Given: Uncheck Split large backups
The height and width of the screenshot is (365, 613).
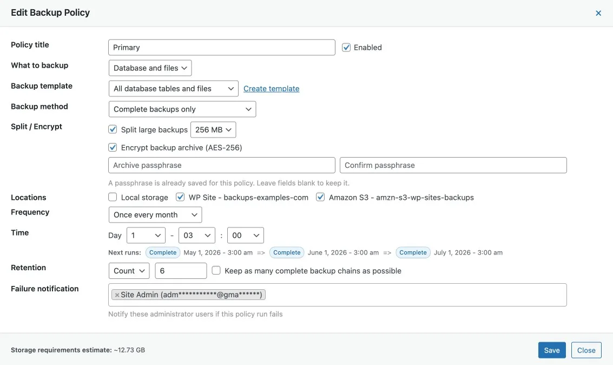Looking at the screenshot, I should coord(113,129).
